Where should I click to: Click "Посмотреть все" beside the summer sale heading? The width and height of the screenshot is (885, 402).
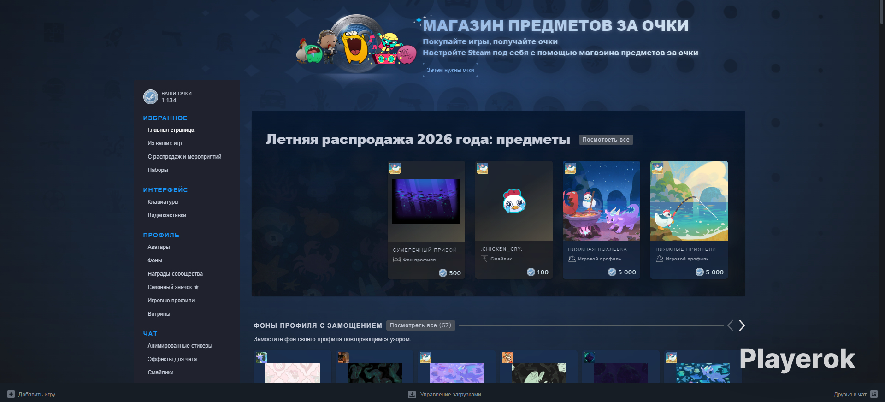[x=606, y=140]
